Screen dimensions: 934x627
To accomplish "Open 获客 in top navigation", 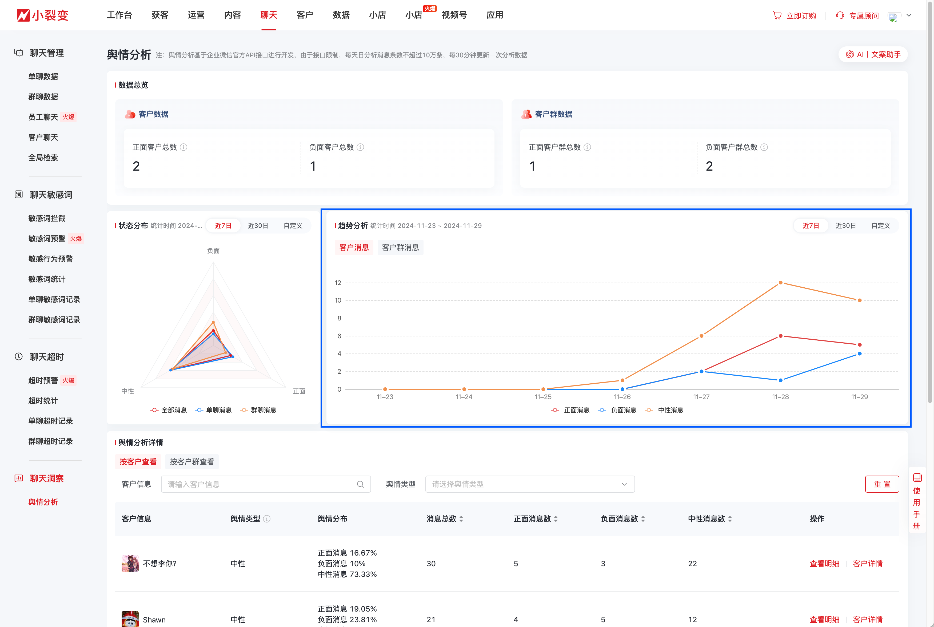I will pos(160,15).
